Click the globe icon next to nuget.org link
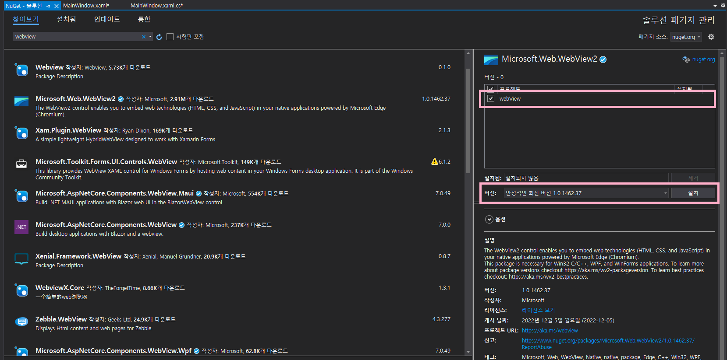The height and width of the screenshot is (360, 727). [686, 59]
